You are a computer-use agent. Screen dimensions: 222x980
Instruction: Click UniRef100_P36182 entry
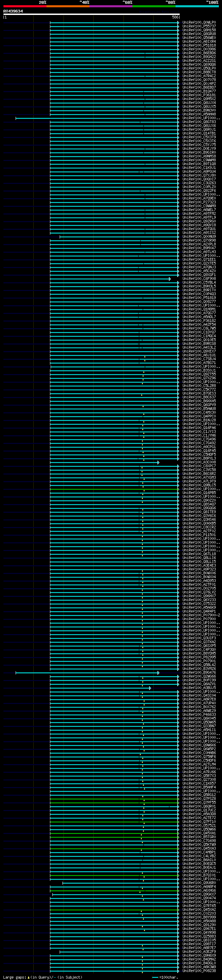click(x=199, y=321)
